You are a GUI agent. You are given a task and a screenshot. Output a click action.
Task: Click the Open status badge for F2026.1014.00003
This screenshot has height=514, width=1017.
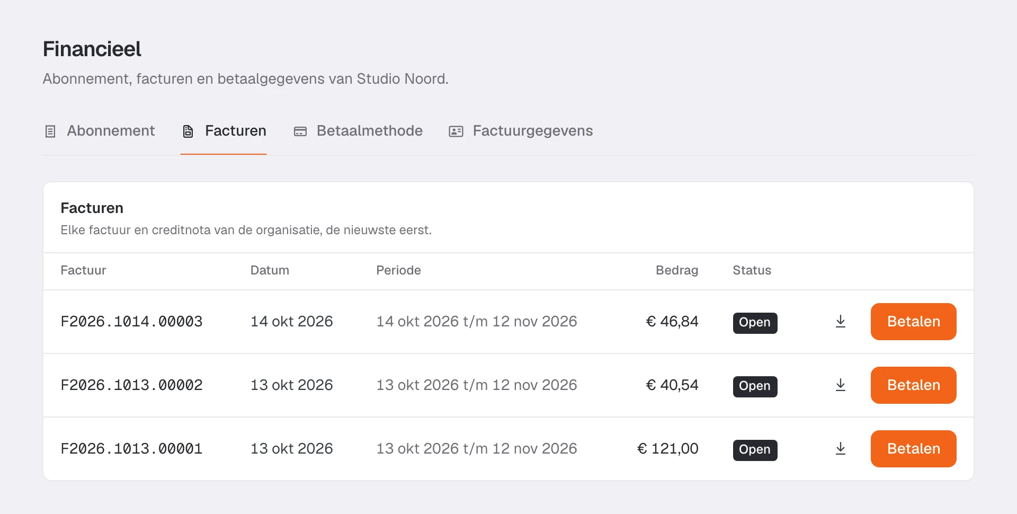(755, 323)
